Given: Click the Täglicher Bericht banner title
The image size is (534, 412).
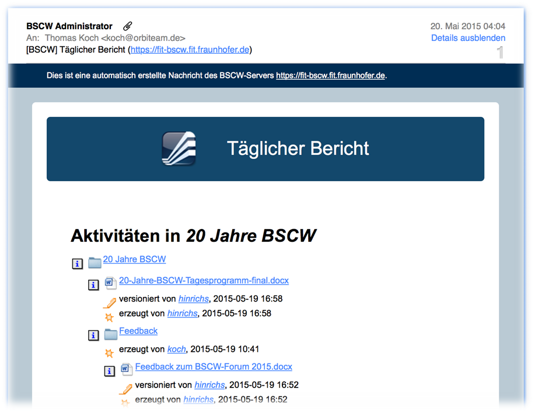Looking at the screenshot, I should pyautogui.click(x=298, y=148).
